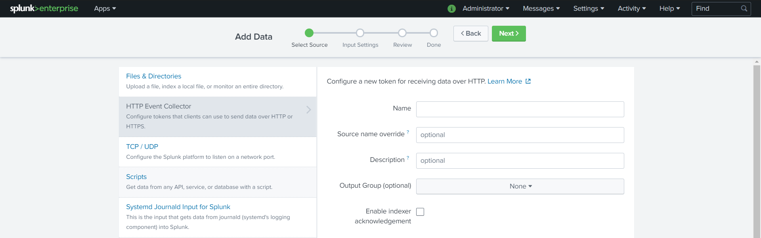
Task: Focus the Name input field
Action: [x=520, y=109]
